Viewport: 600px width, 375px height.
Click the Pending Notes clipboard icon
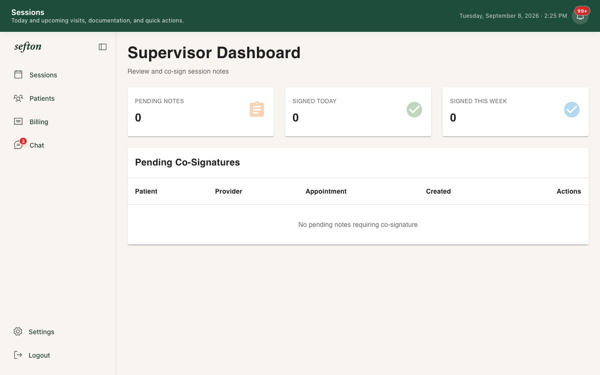(x=257, y=109)
